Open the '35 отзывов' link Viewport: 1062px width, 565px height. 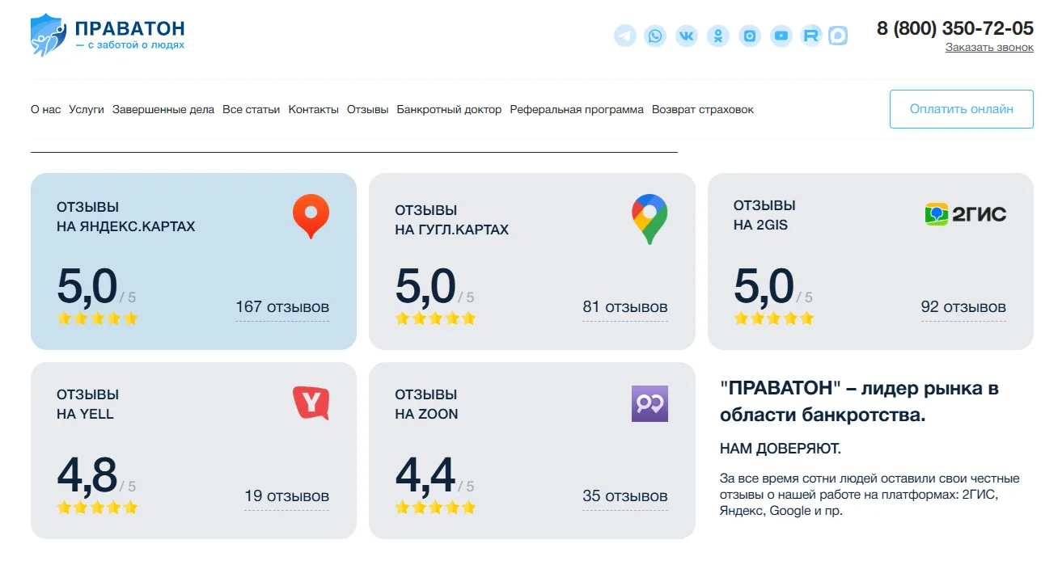[625, 496]
